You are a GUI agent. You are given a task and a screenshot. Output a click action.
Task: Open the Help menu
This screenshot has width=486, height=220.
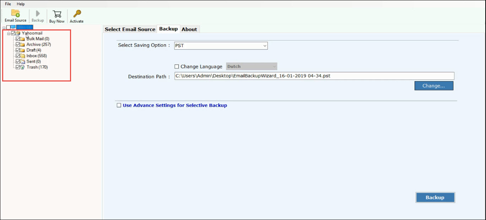(x=21, y=4)
